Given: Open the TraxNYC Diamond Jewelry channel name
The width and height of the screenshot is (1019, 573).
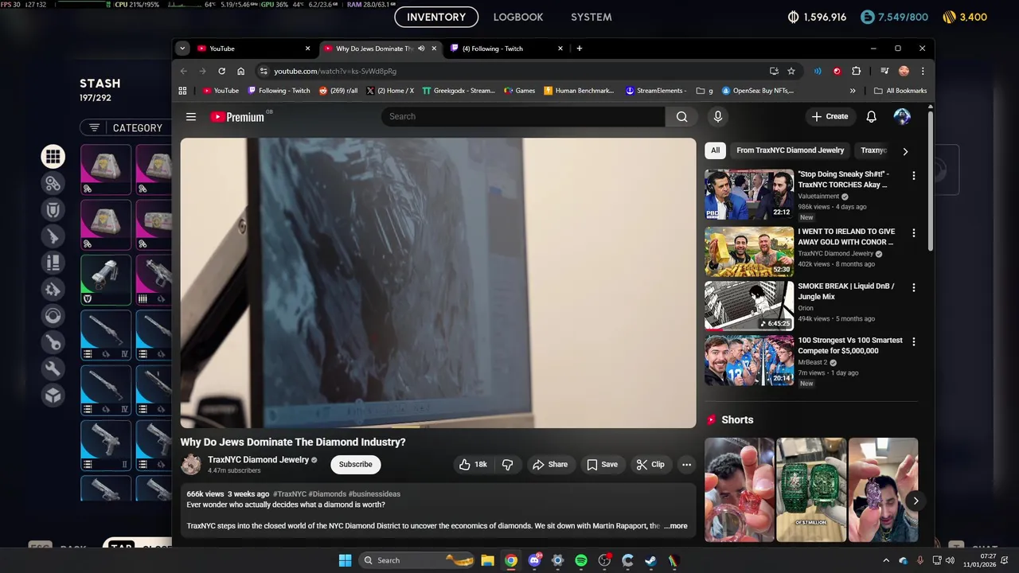Looking at the screenshot, I should 258,460.
